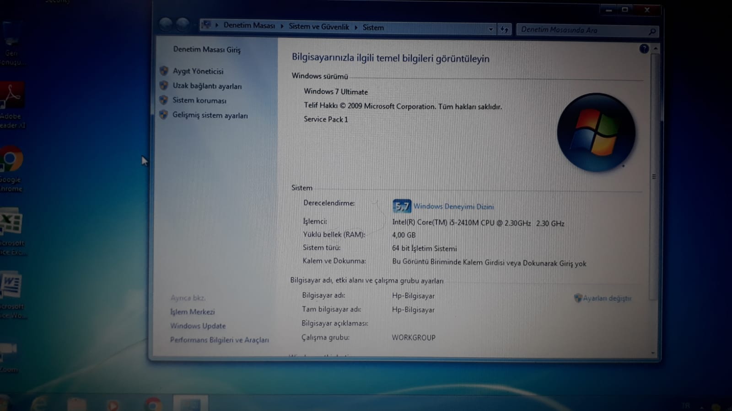
Task: Maximize the Sistem window
Action: click(x=624, y=10)
